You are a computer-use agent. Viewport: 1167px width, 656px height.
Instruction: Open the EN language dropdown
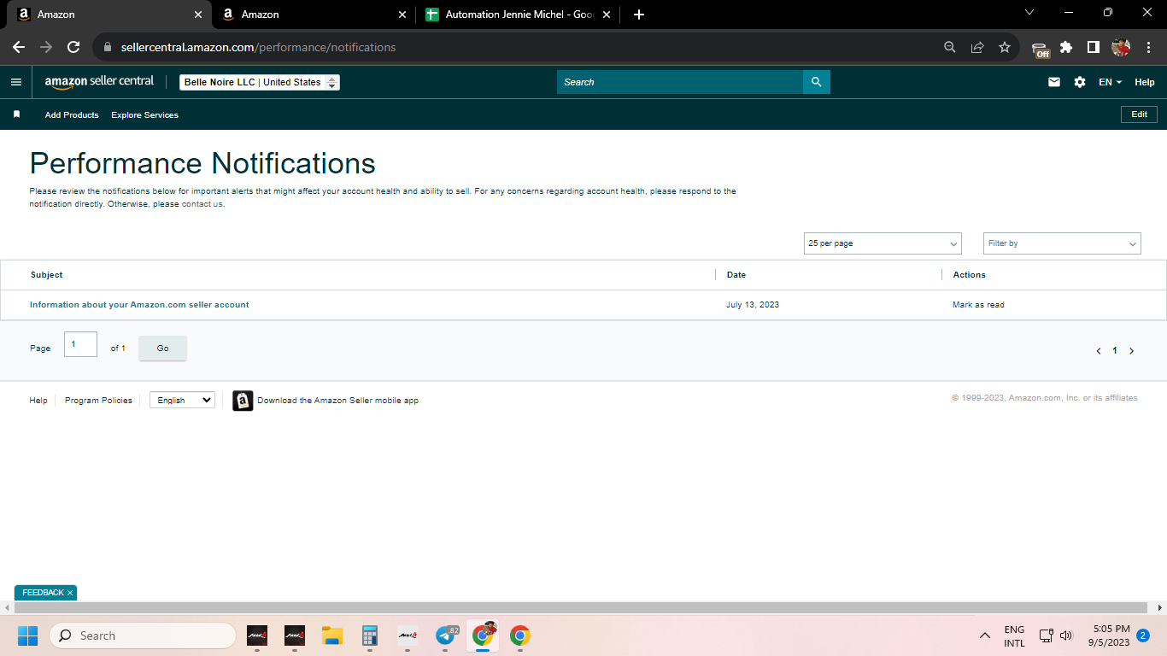[x=1110, y=82]
